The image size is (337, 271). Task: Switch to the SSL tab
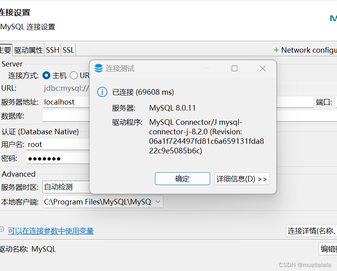tap(67, 50)
